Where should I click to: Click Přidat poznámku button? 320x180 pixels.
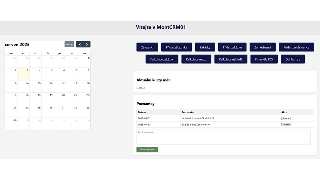[x=147, y=149]
